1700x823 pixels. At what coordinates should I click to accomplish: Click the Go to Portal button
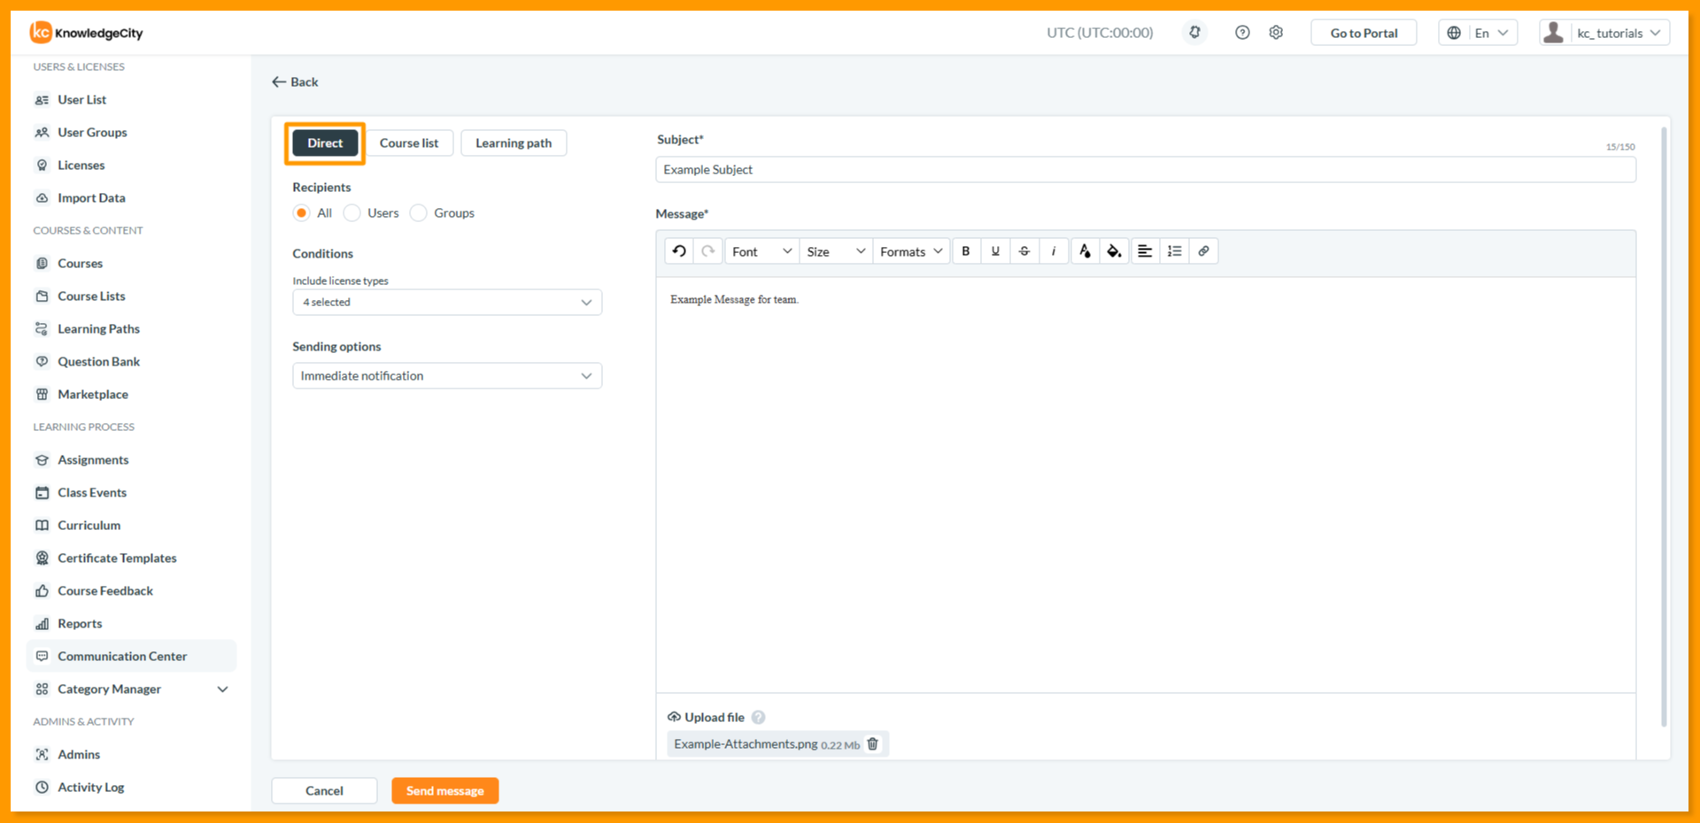pos(1364,33)
